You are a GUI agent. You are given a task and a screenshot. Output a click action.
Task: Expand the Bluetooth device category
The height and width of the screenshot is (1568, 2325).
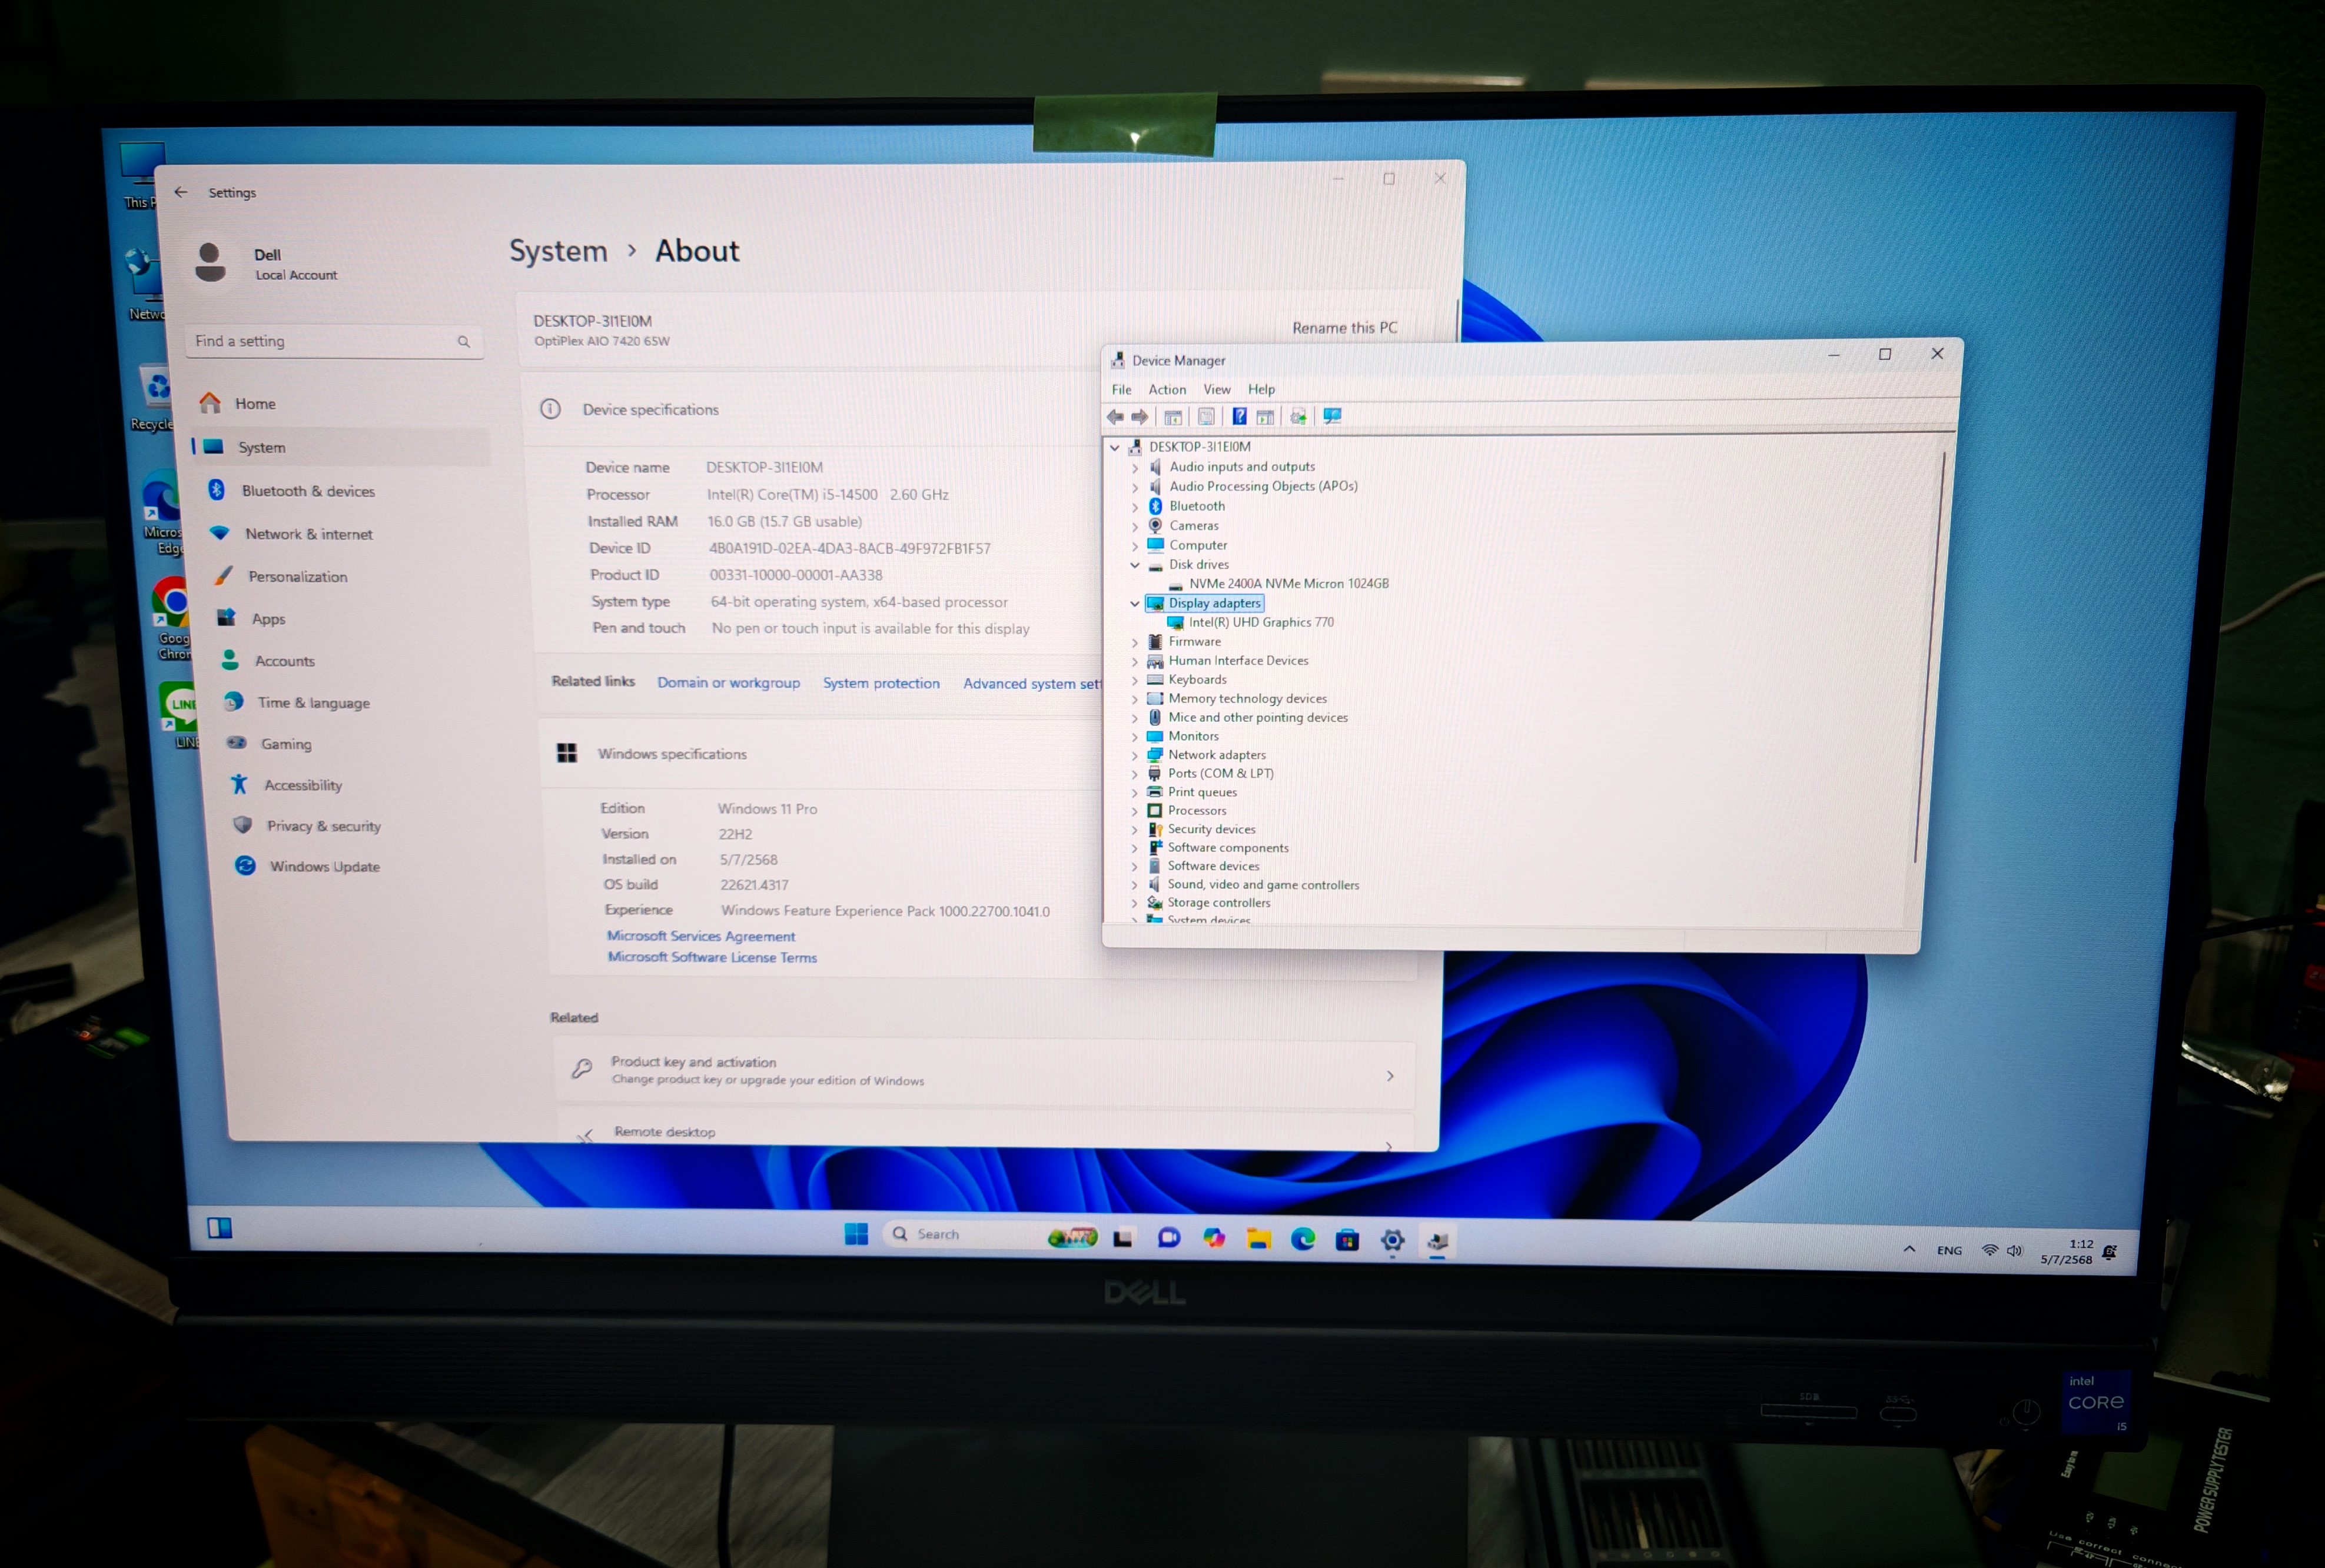[x=1135, y=506]
